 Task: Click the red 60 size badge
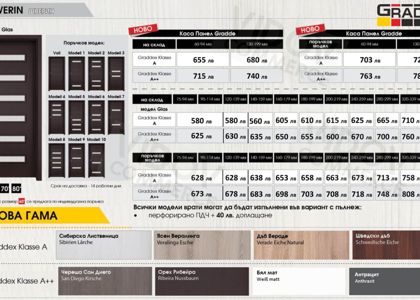pyautogui.click(x=22, y=201)
